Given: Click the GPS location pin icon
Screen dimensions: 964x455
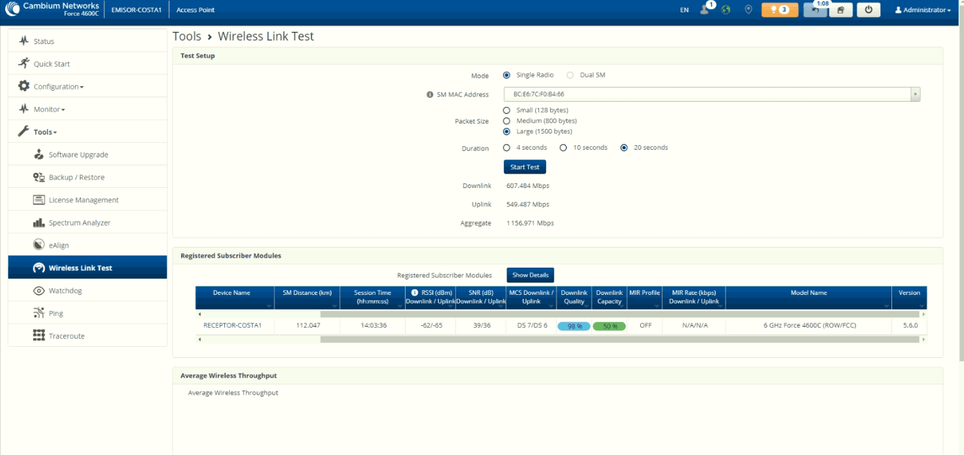Looking at the screenshot, I should click(748, 10).
